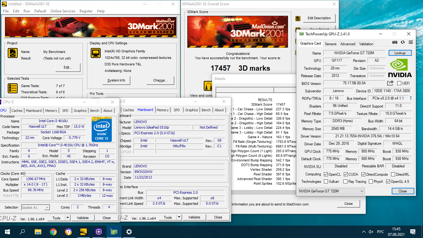Open the Online Services menu
423x238 pixels.
pos(63,11)
